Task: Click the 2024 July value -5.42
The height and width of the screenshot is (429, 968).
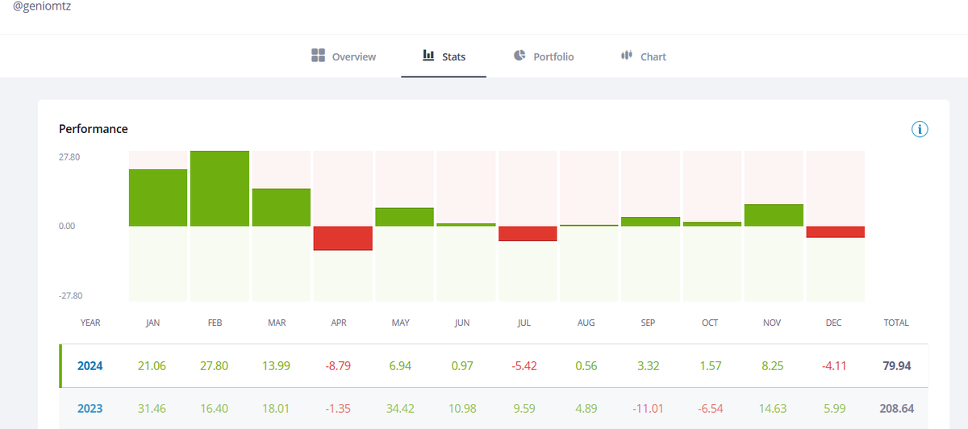Action: (524, 366)
